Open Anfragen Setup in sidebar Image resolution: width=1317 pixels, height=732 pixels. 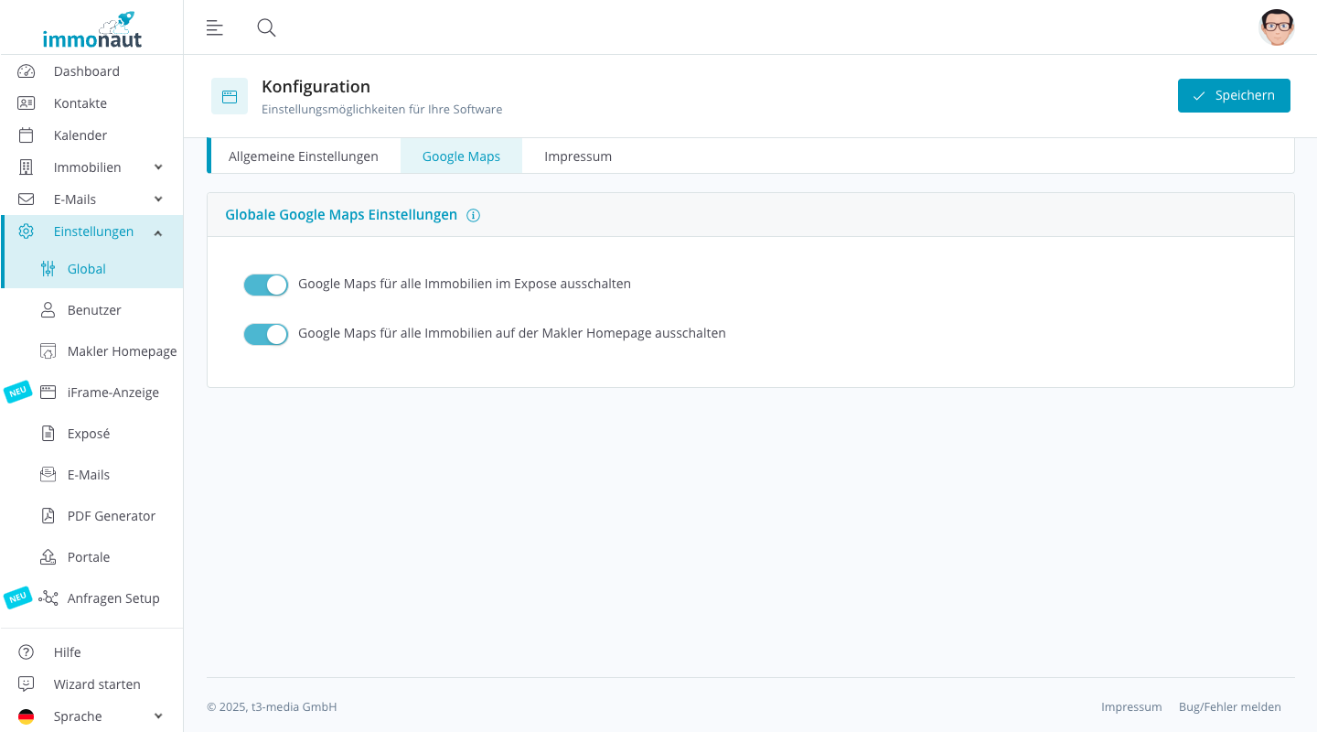point(112,598)
